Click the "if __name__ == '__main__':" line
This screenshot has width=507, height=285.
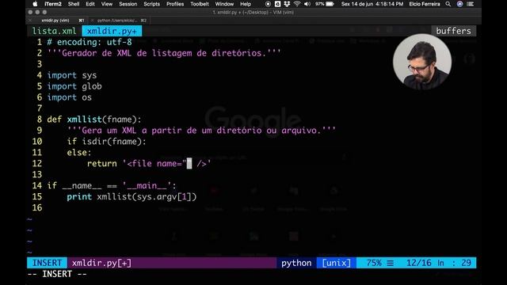[x=112, y=186]
